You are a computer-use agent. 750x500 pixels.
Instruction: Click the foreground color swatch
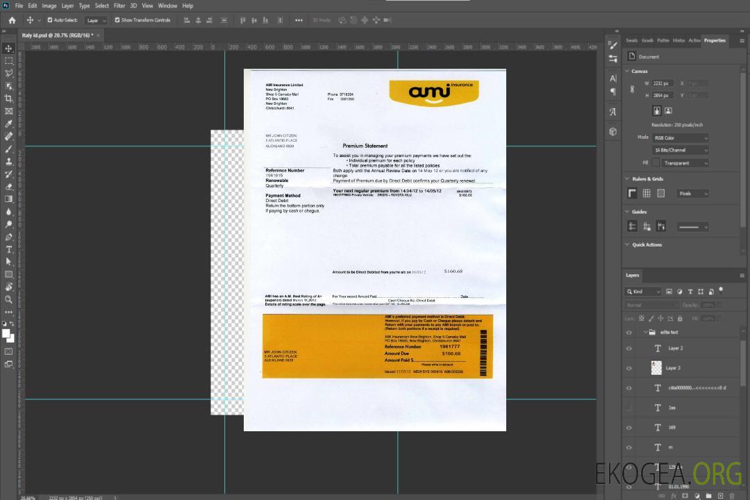(6, 333)
